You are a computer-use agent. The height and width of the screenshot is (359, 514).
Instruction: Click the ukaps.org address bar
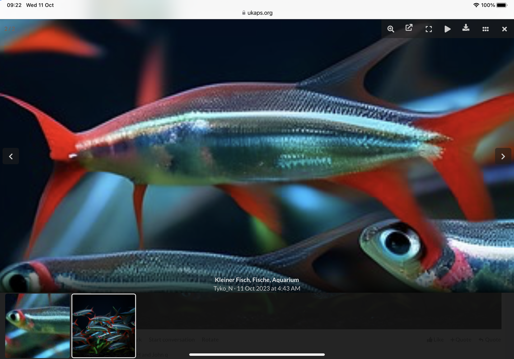[x=257, y=13]
